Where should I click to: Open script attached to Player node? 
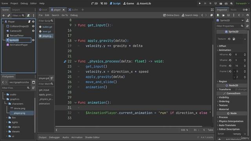coord(29,22)
